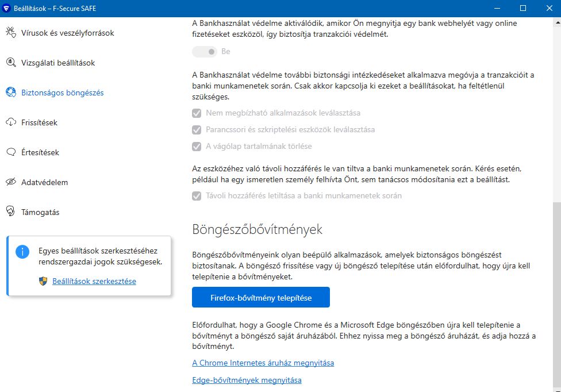Go to Frissítések settings
This screenshot has width=561, height=392.
pos(39,122)
